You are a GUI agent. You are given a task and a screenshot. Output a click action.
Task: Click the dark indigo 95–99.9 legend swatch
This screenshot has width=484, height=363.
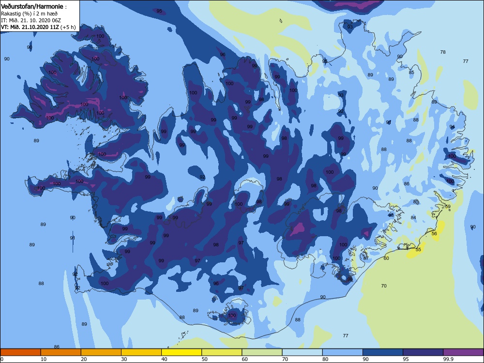click(x=423, y=352)
